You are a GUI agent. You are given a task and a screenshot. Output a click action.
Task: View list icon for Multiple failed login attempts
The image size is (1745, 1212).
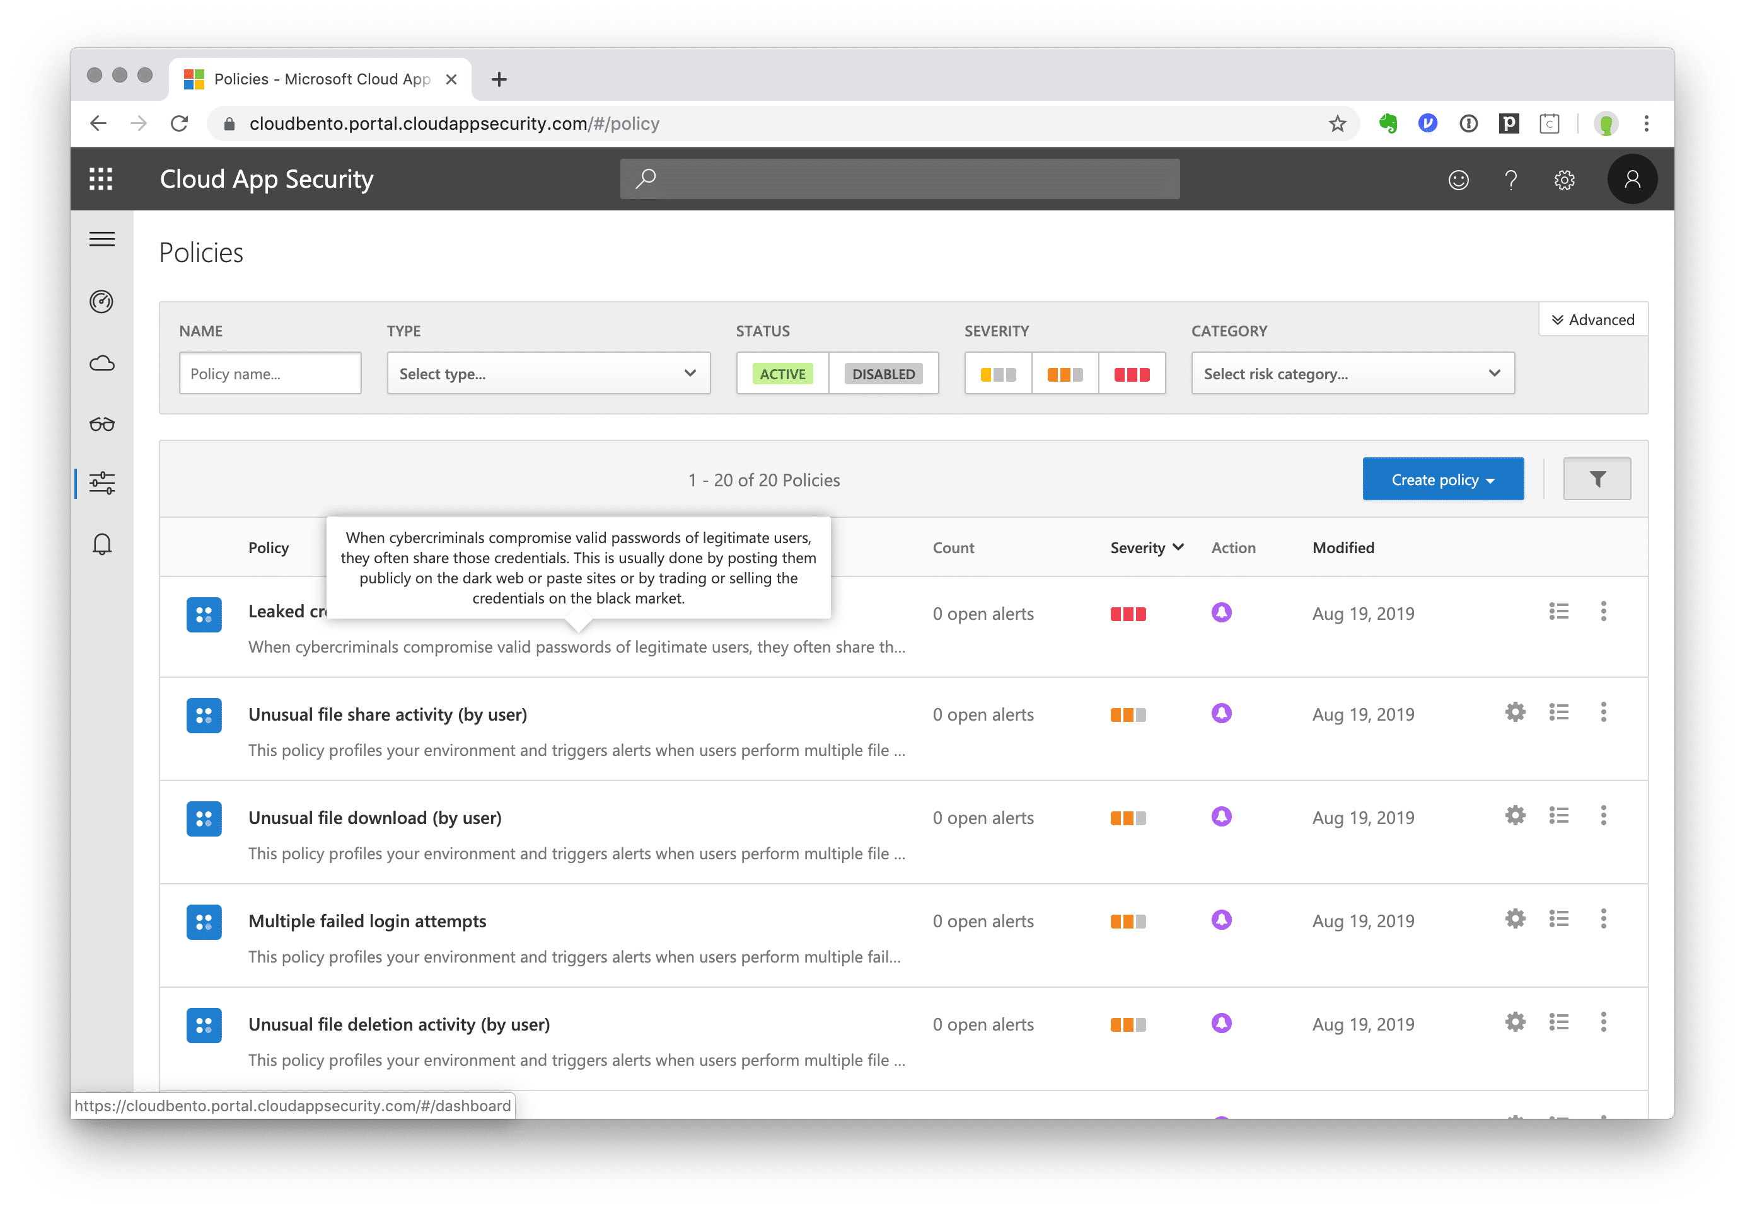pyautogui.click(x=1559, y=919)
